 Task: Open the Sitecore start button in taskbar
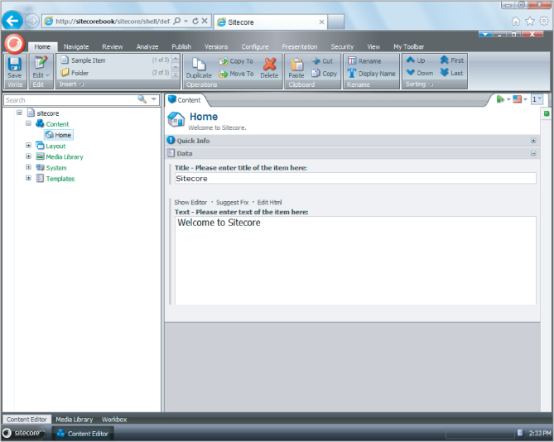pyautogui.click(x=24, y=433)
